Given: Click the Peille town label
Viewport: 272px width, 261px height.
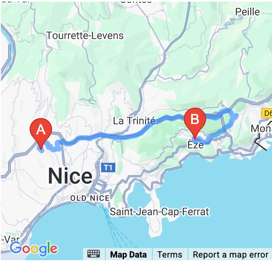Looking at the screenshot, I should (x=247, y=12).
